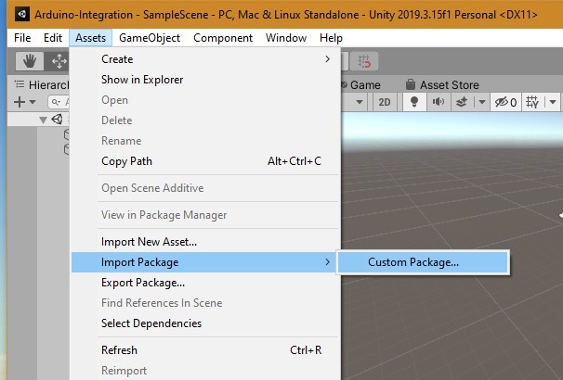Screen dimensions: 563x380
Task: Click the Hierarchy tab label
Action: pyautogui.click(x=49, y=85)
